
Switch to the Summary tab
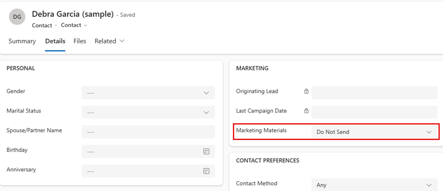click(x=22, y=41)
